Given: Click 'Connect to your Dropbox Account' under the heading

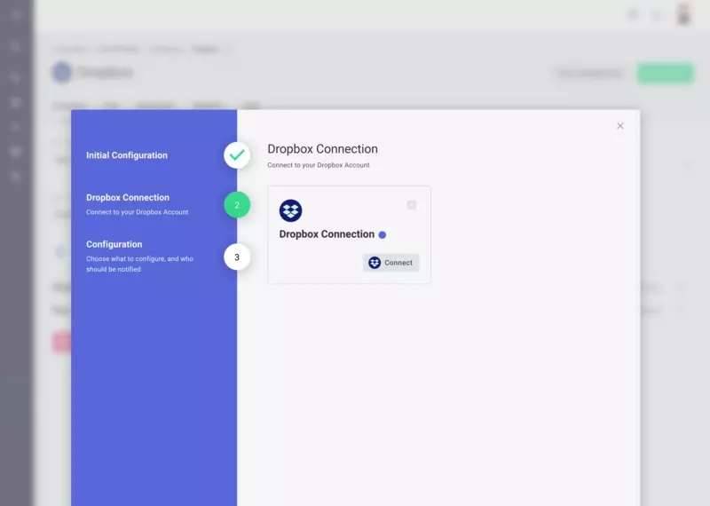Looking at the screenshot, I should coord(319,165).
